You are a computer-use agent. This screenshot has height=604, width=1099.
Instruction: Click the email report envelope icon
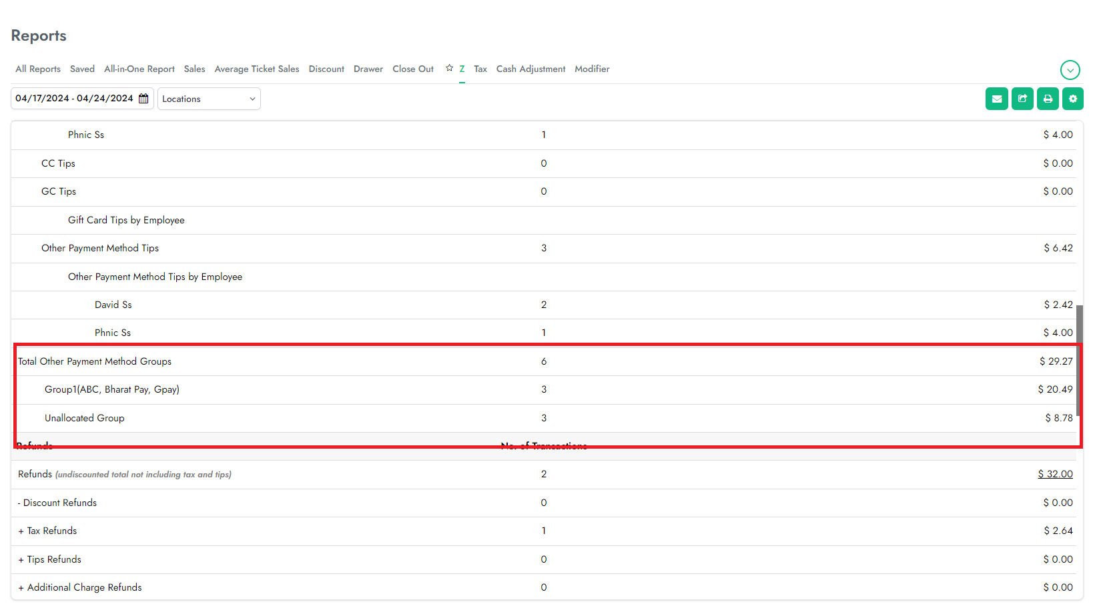click(996, 99)
